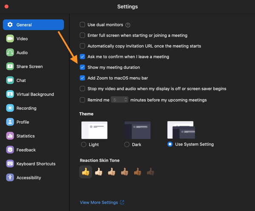Enable Remind me before upcoming meetings
The width and height of the screenshot is (255, 211).
82,100
